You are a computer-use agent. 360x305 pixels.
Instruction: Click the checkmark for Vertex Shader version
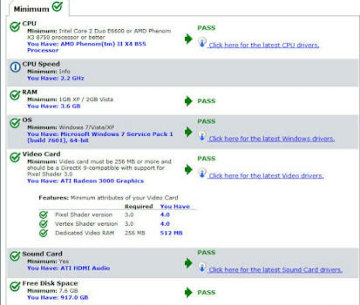(43, 224)
